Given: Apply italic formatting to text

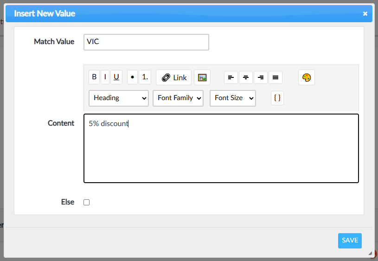Looking at the screenshot, I should tap(105, 77).
